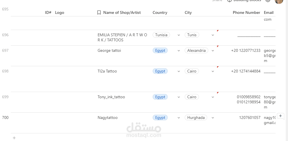The image size is (288, 141).
Task: Open the city dropdown for Tl2a Tattoo
Action: click(x=213, y=71)
